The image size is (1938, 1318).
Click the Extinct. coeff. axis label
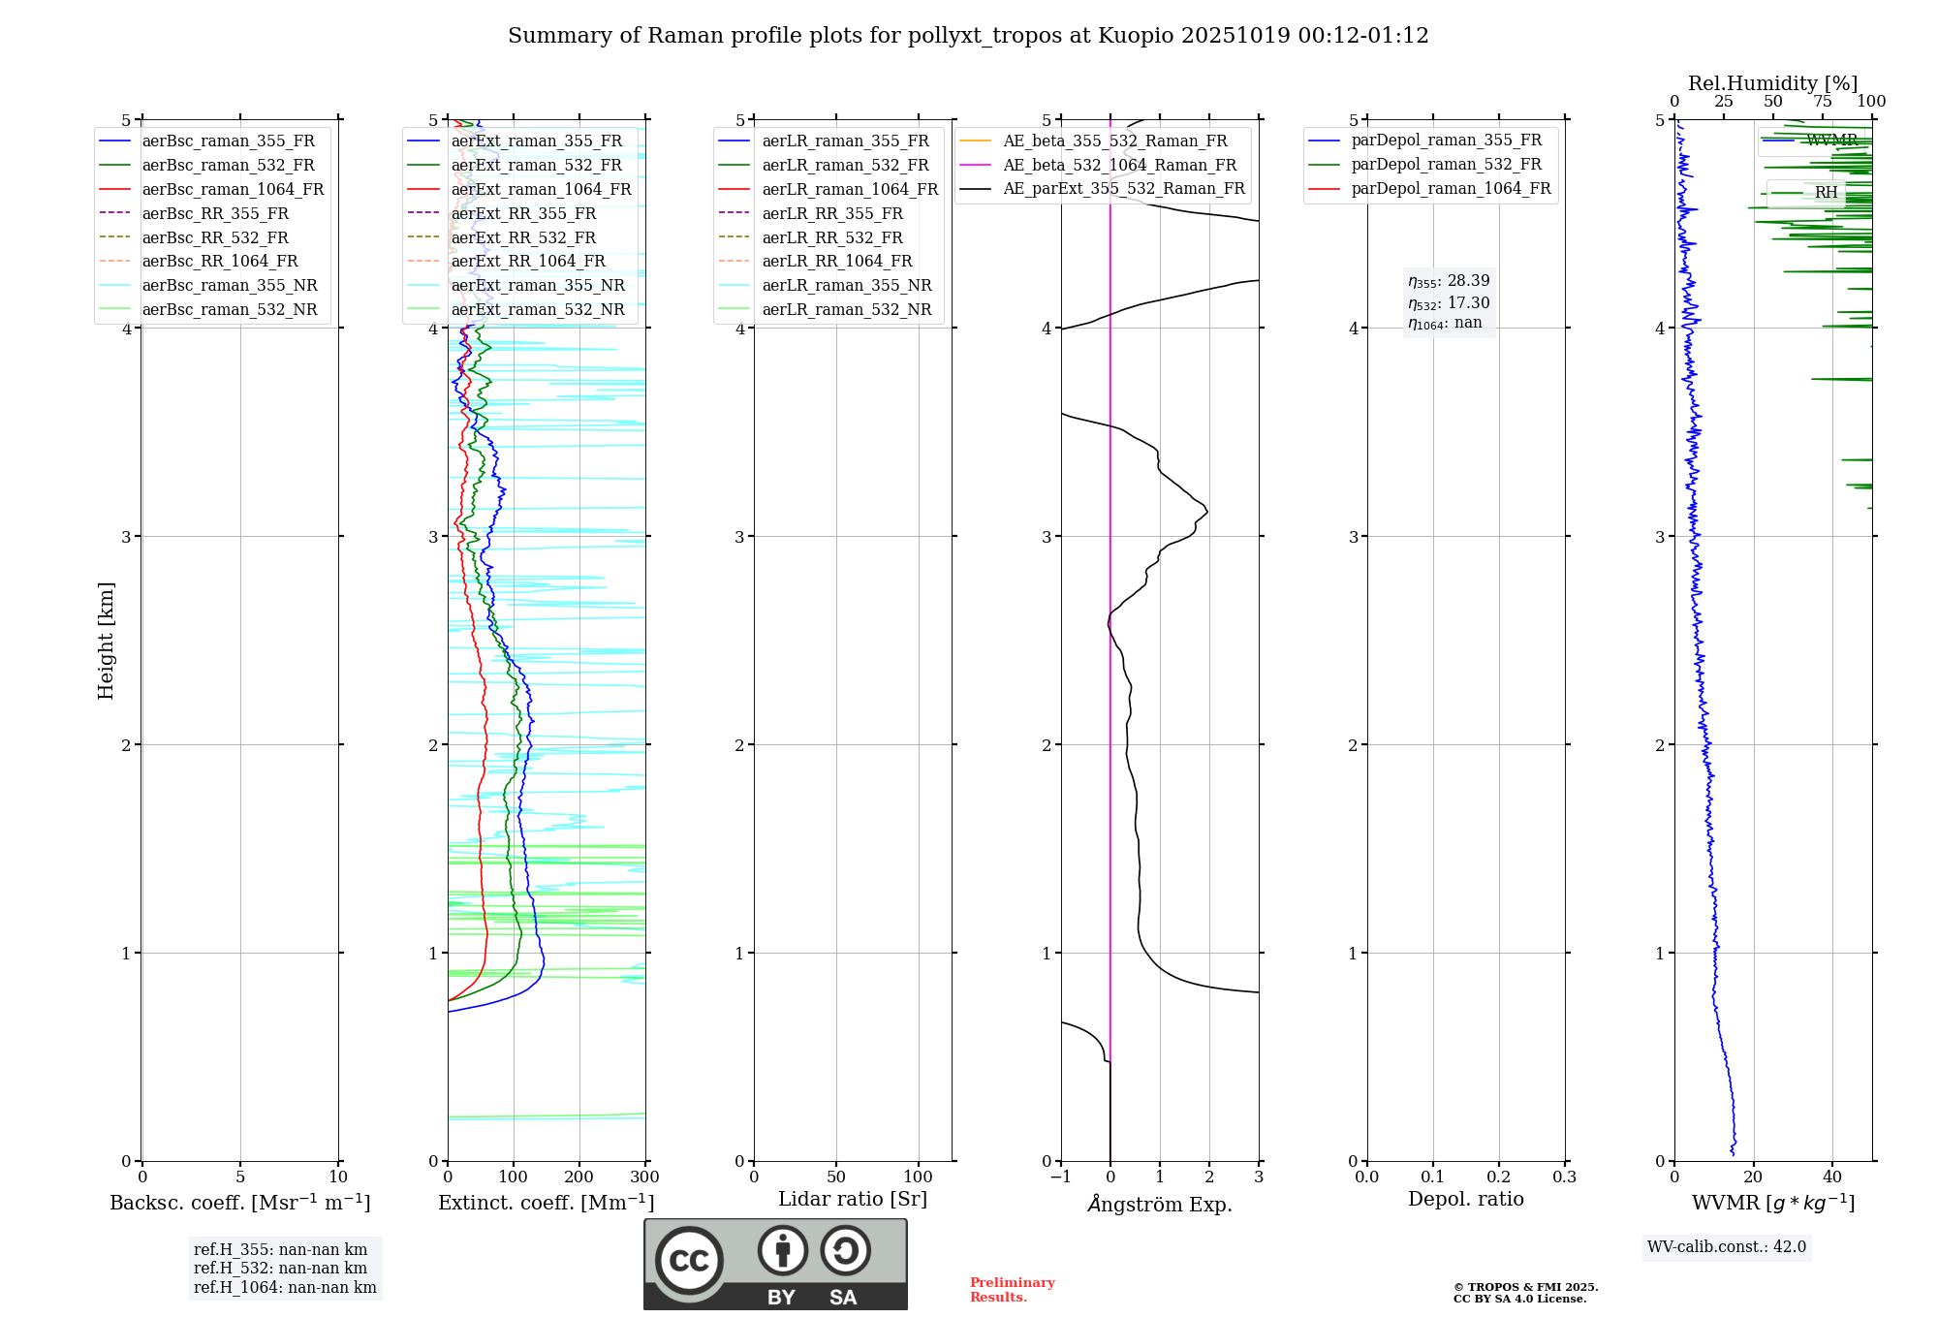[546, 1203]
